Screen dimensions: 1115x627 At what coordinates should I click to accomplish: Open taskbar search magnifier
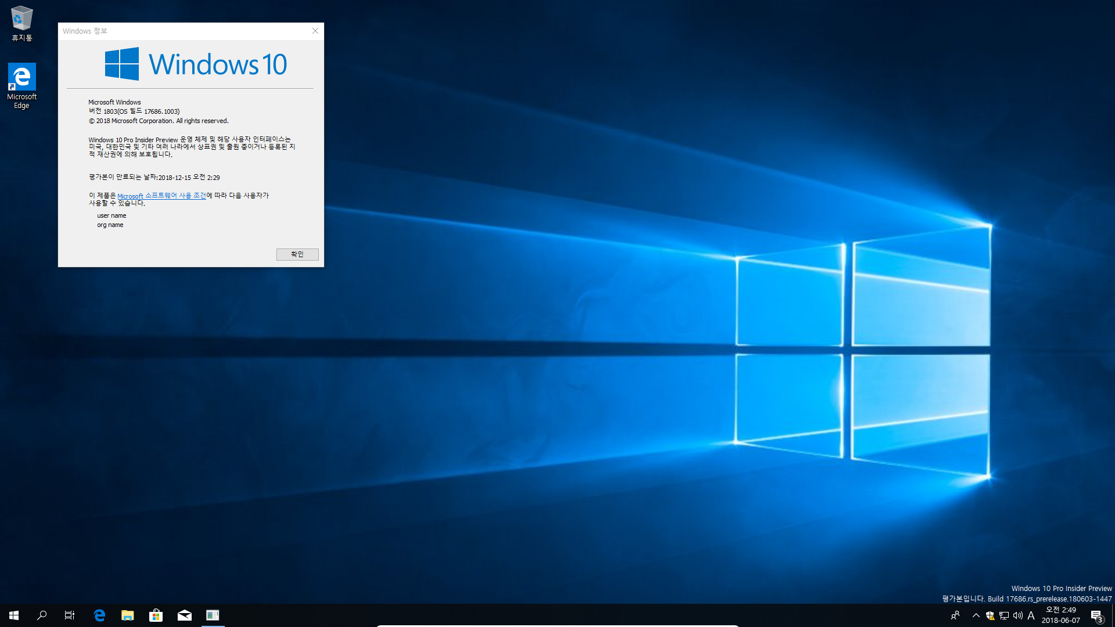42,615
